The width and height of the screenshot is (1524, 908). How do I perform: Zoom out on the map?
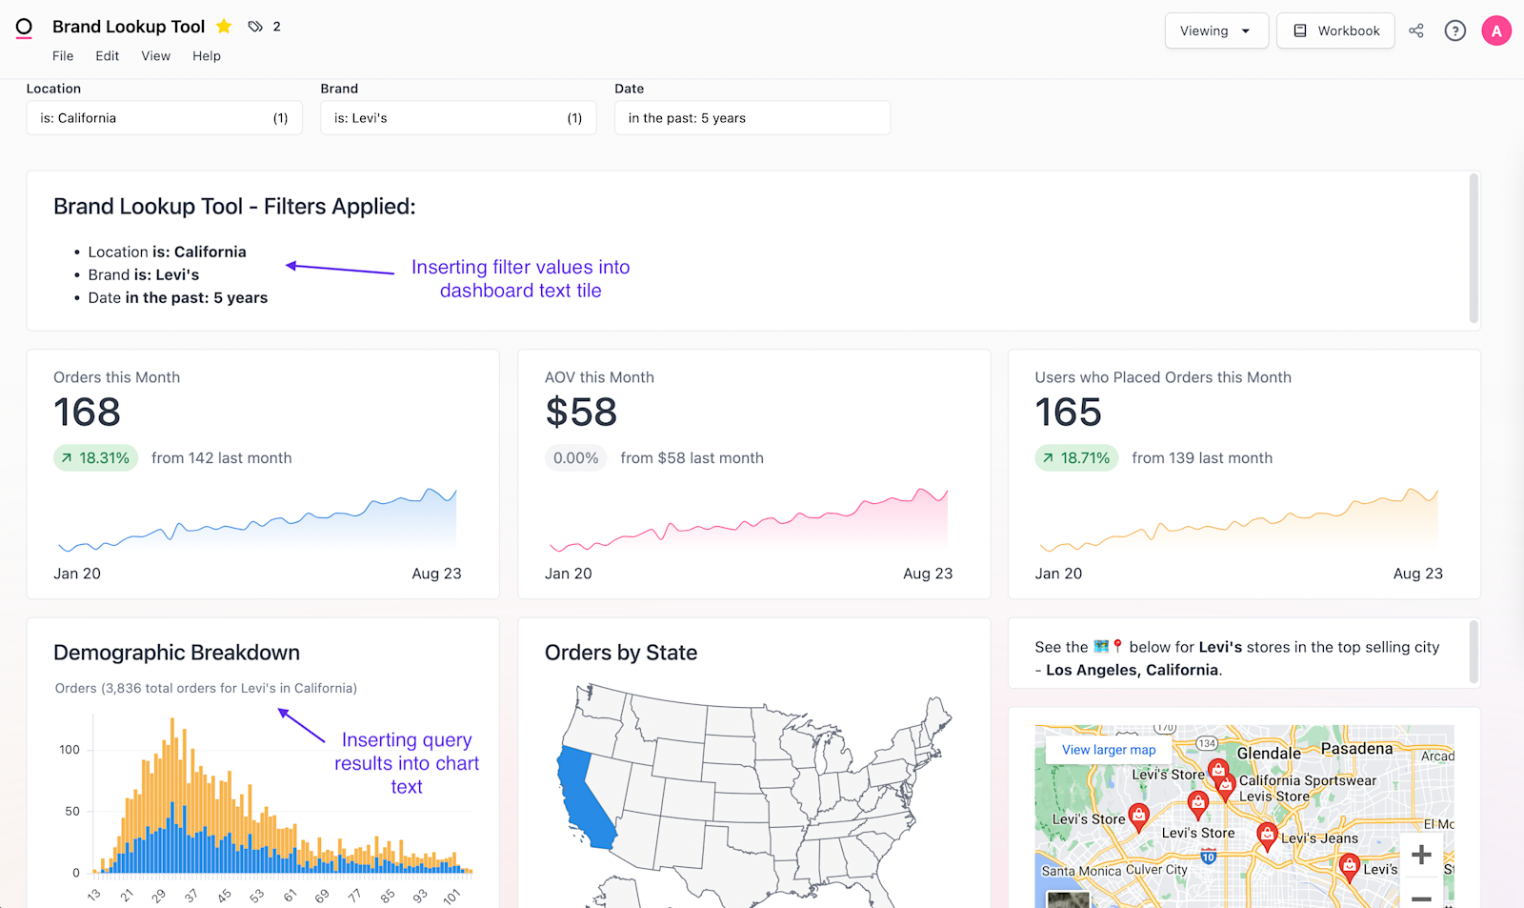click(1420, 896)
